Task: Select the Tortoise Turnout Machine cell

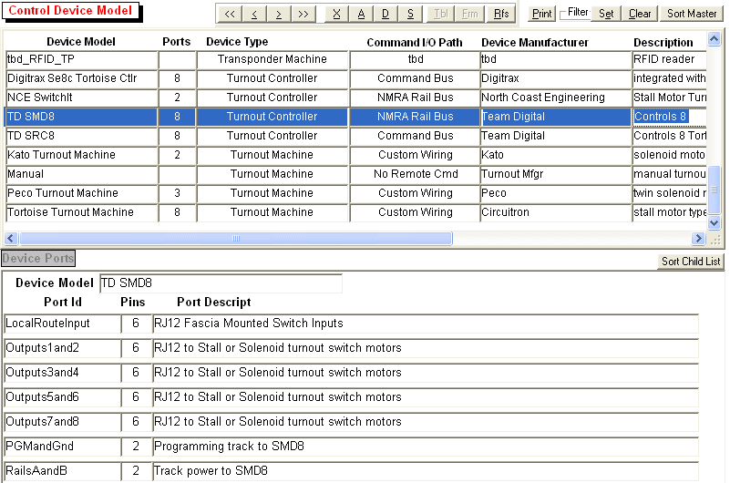Action: tap(81, 212)
